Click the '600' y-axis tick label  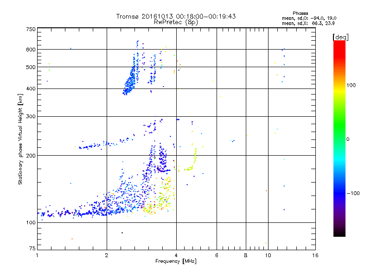pyautogui.click(x=31, y=50)
